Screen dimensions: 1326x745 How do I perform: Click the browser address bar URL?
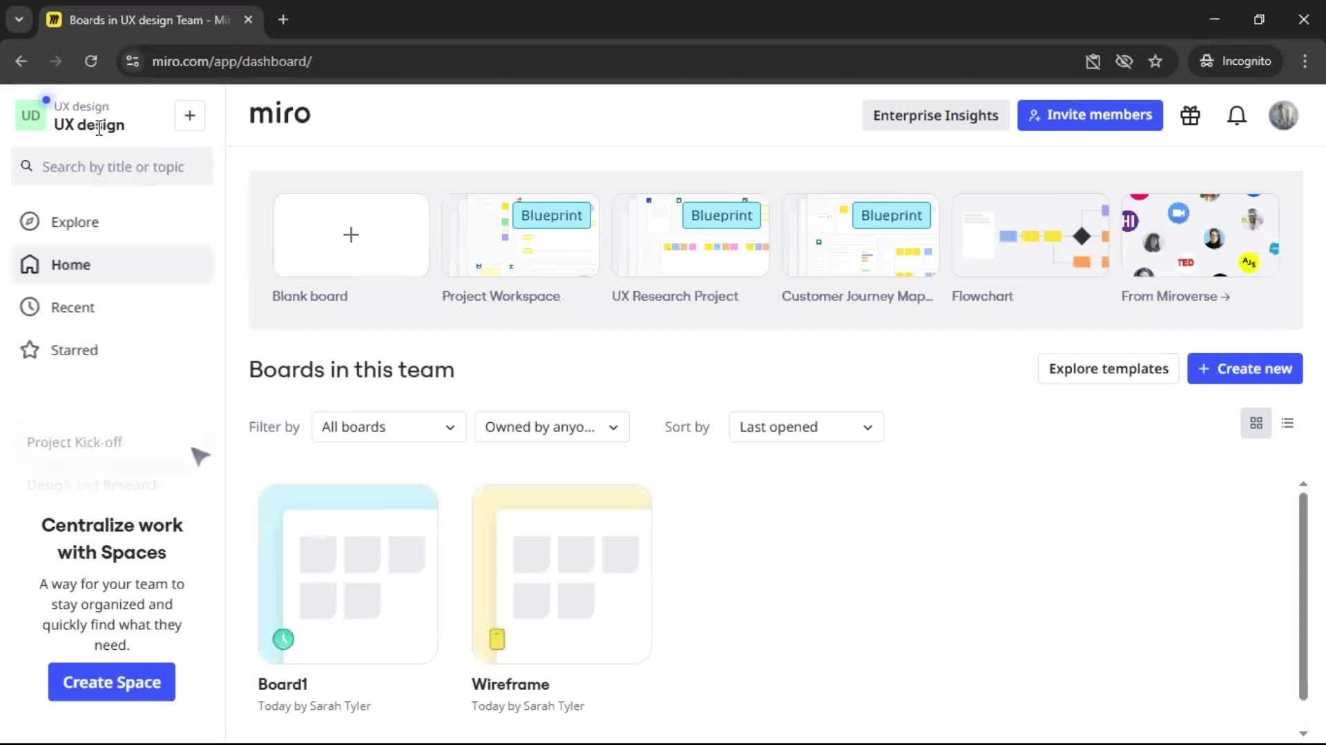tap(232, 61)
